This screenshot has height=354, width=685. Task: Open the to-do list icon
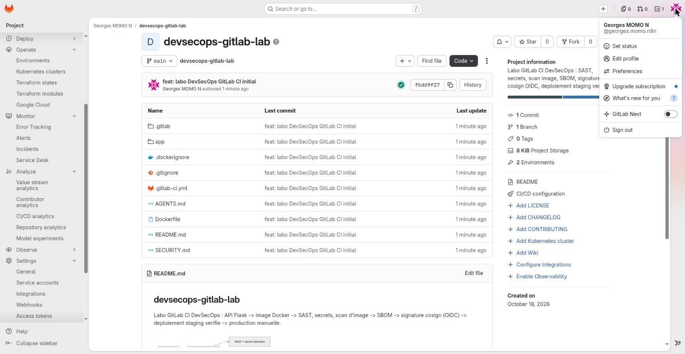pyautogui.click(x=659, y=9)
